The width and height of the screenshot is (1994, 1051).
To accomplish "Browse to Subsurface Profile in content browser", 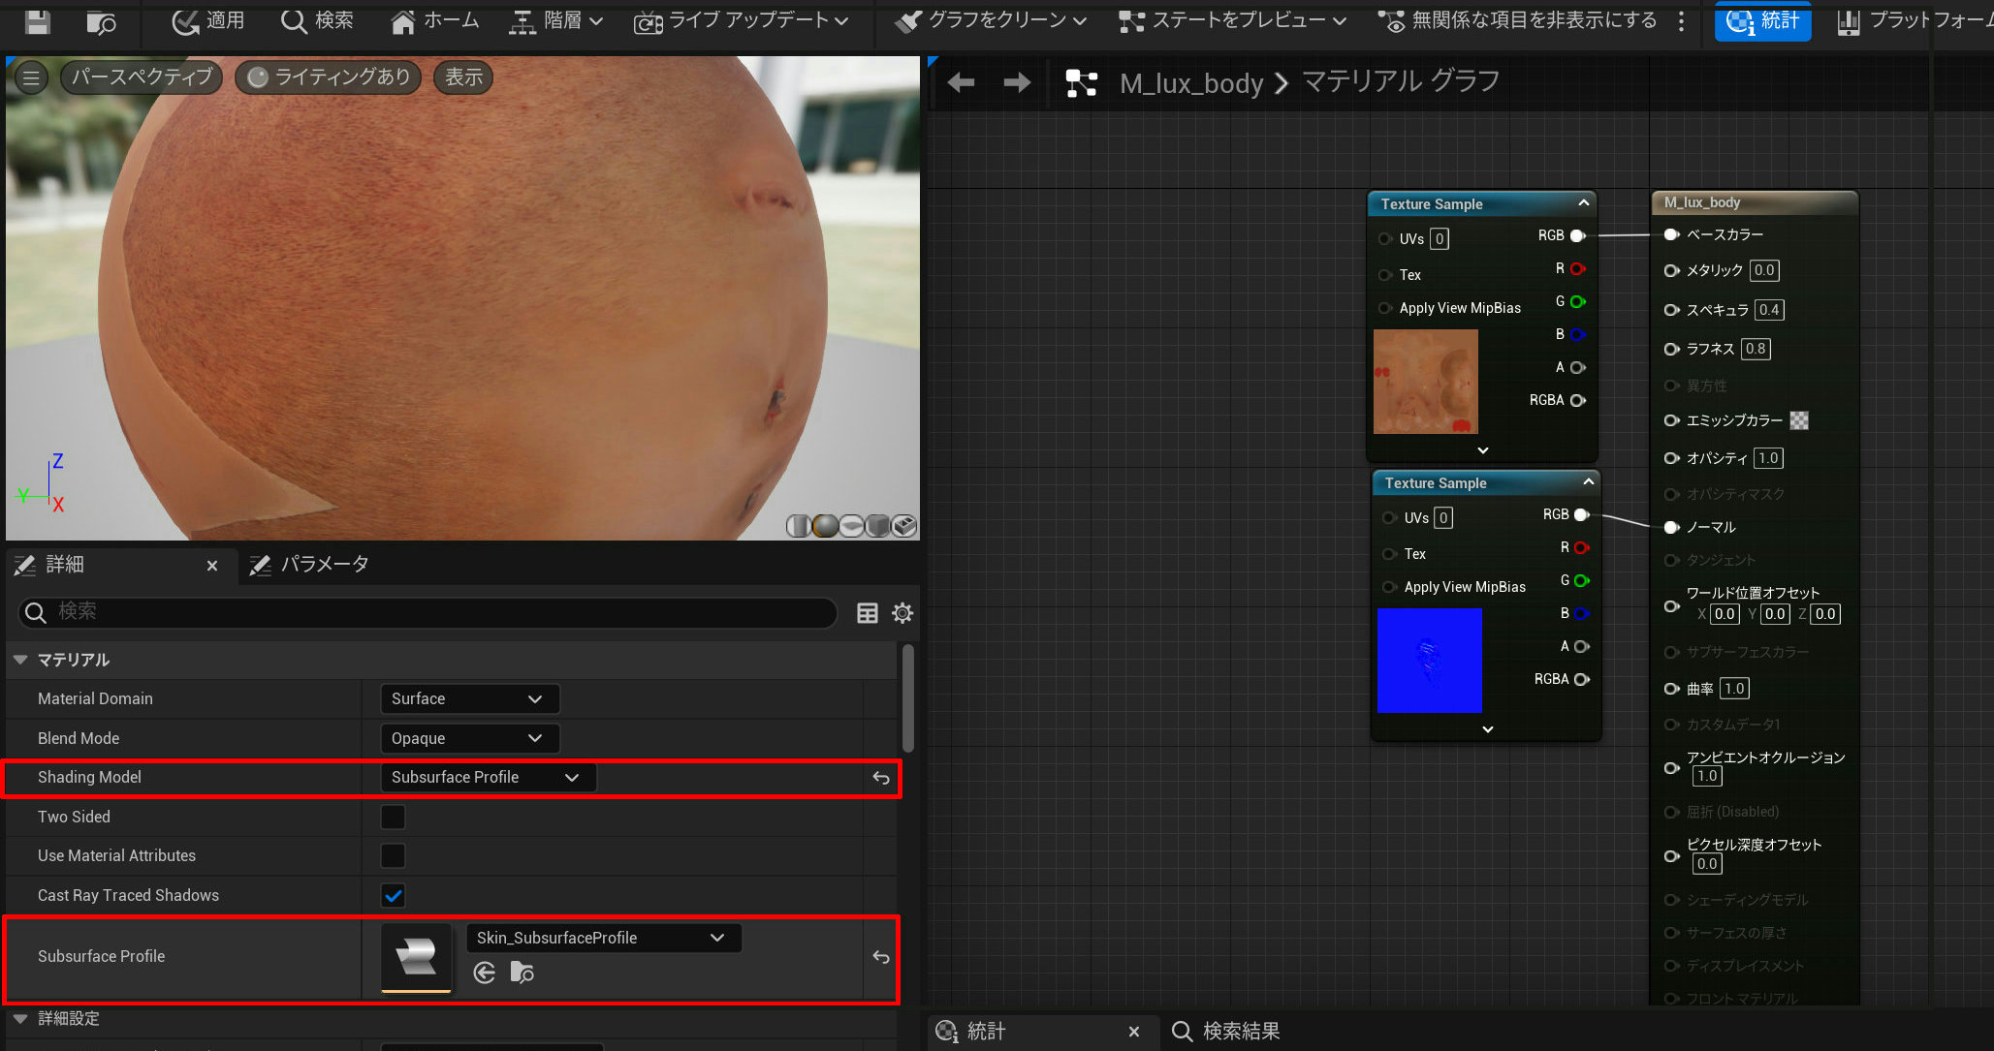I will coord(522,973).
